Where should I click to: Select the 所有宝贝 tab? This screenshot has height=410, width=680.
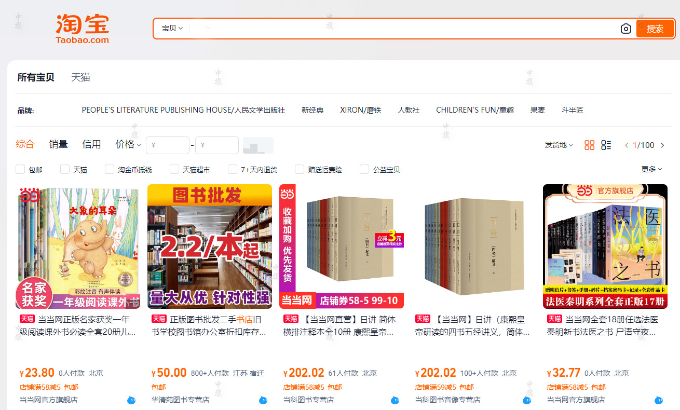pos(35,77)
